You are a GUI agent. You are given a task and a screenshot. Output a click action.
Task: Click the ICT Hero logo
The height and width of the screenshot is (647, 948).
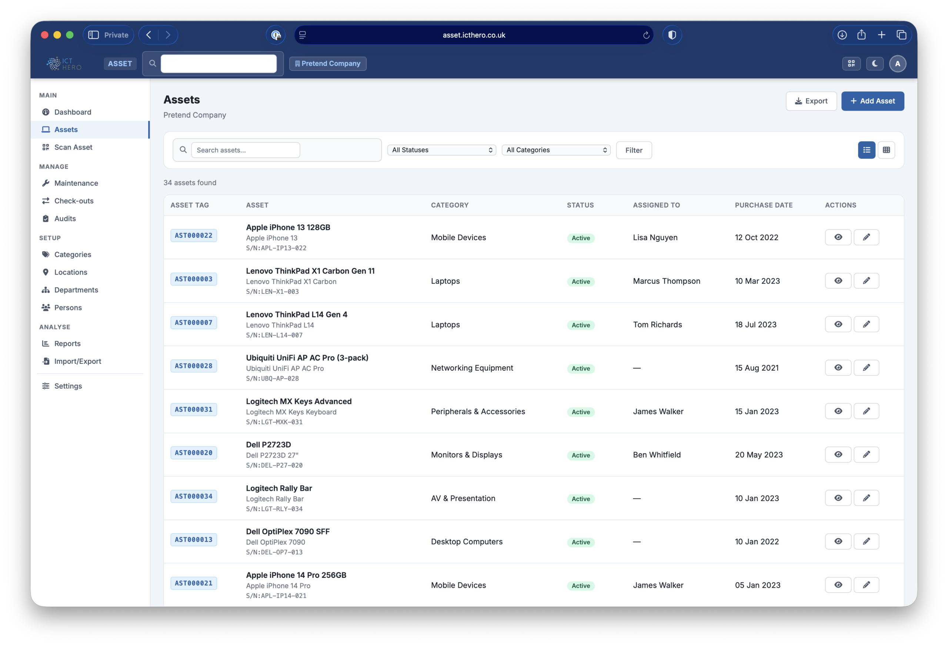(x=64, y=64)
